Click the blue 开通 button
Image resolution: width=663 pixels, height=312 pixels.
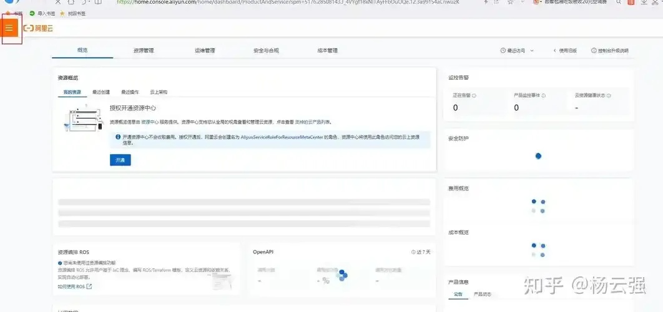(x=120, y=160)
